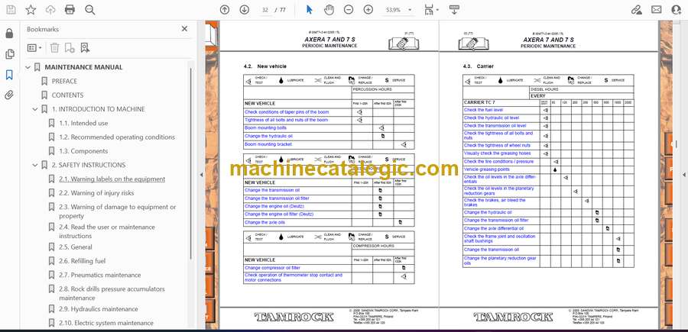Screen dimensions: 688x332
Task: Follow link 'Tightness of all bolts and nuts of the boom'
Action: (286, 120)
